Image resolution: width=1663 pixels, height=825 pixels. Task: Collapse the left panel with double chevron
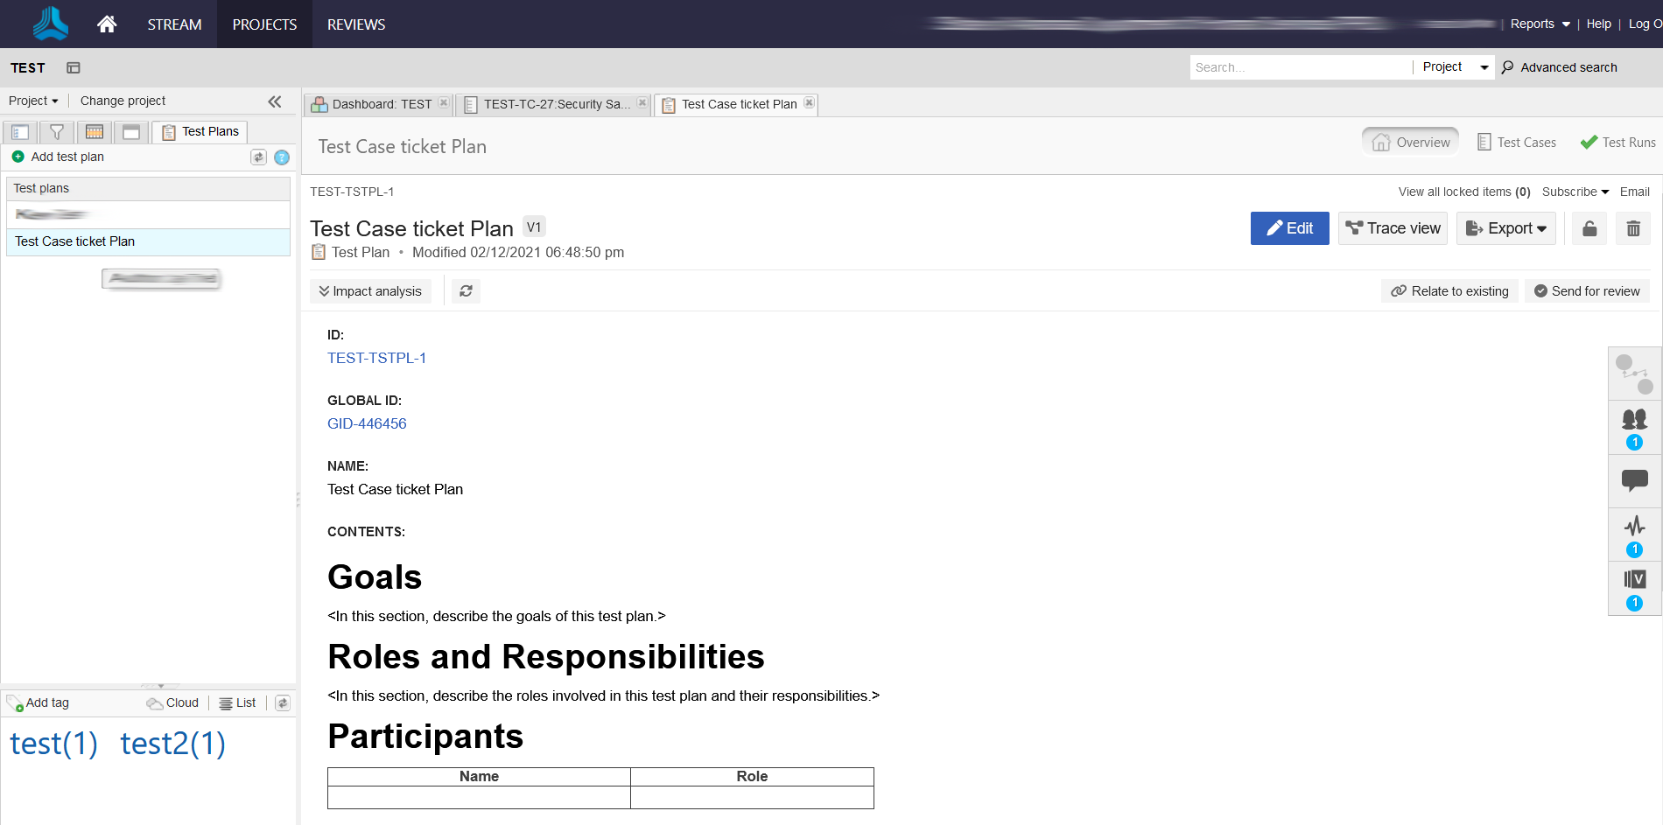pos(275,101)
